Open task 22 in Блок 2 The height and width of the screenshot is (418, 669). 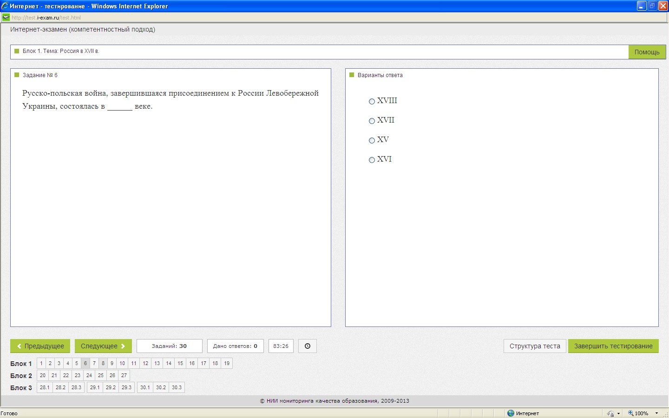click(66, 375)
